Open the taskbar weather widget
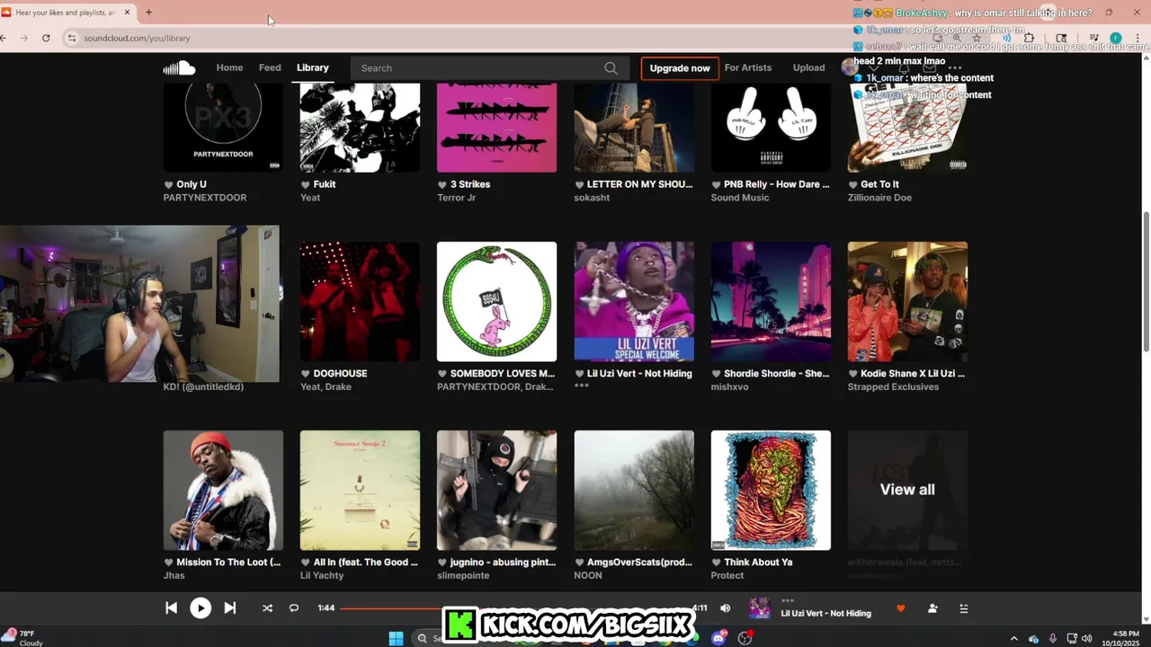 (22, 638)
